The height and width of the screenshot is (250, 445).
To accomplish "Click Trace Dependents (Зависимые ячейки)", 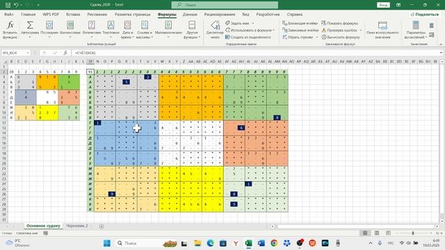I will (300, 30).
